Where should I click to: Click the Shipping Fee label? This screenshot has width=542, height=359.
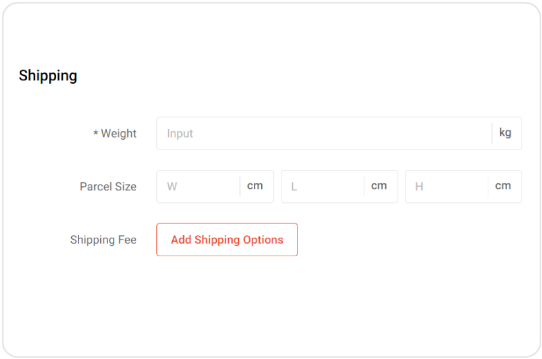pyautogui.click(x=104, y=240)
